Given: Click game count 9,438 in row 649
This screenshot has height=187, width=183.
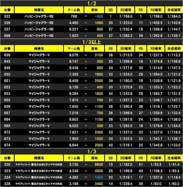Looking at the screenshot, I should (x=74, y=68).
